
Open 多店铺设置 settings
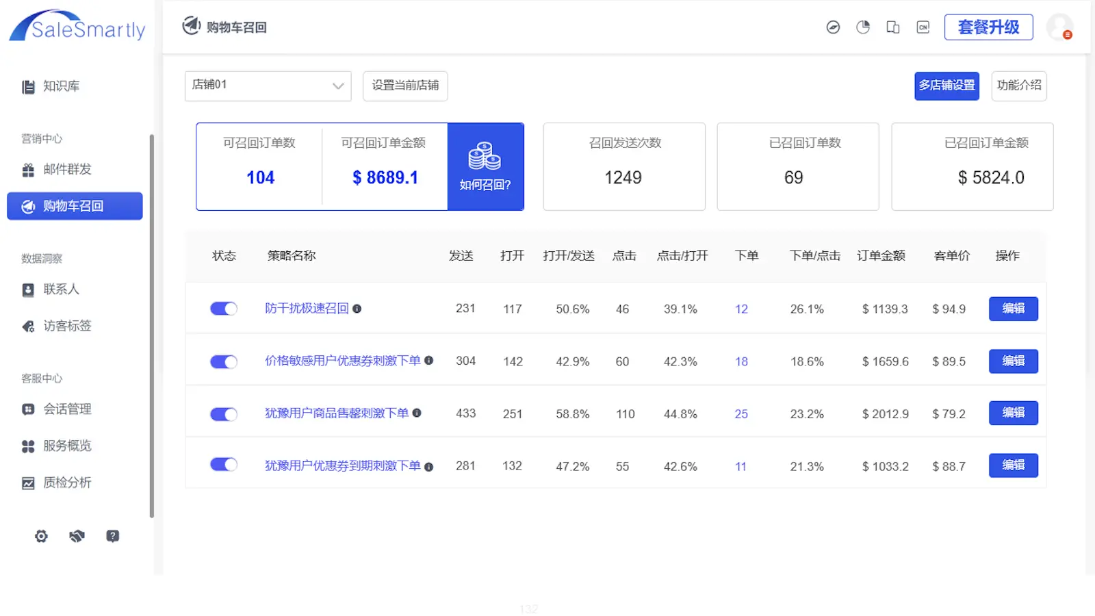pos(946,86)
